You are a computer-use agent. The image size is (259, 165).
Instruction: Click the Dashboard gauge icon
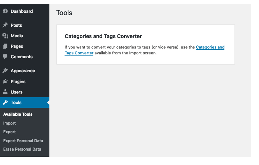coord(5,11)
